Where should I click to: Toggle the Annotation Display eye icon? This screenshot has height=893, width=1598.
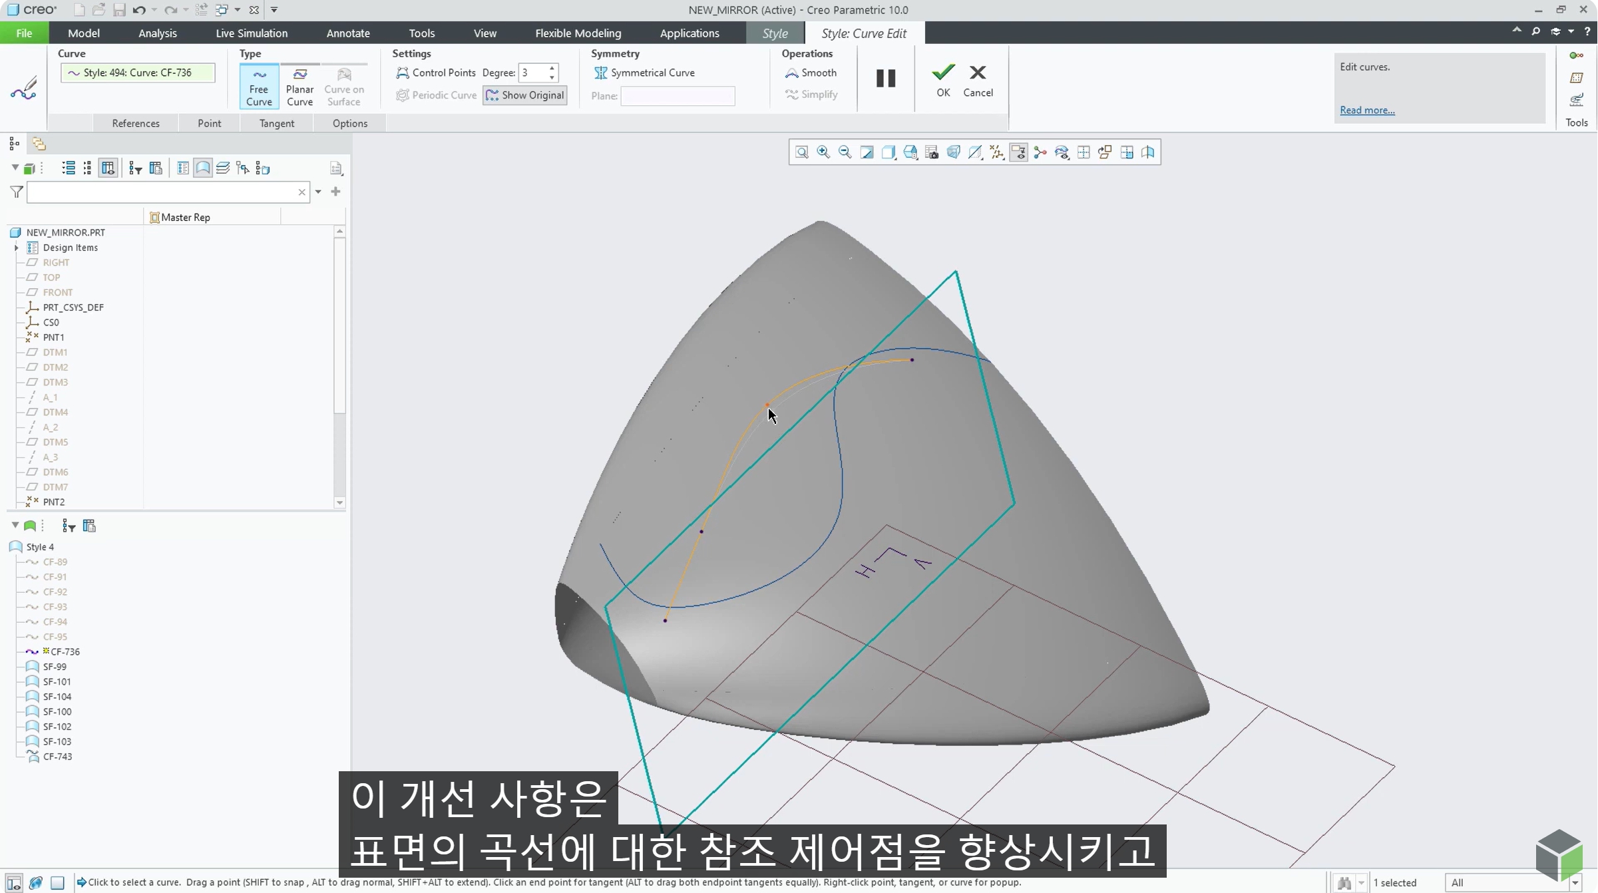(x=1018, y=152)
